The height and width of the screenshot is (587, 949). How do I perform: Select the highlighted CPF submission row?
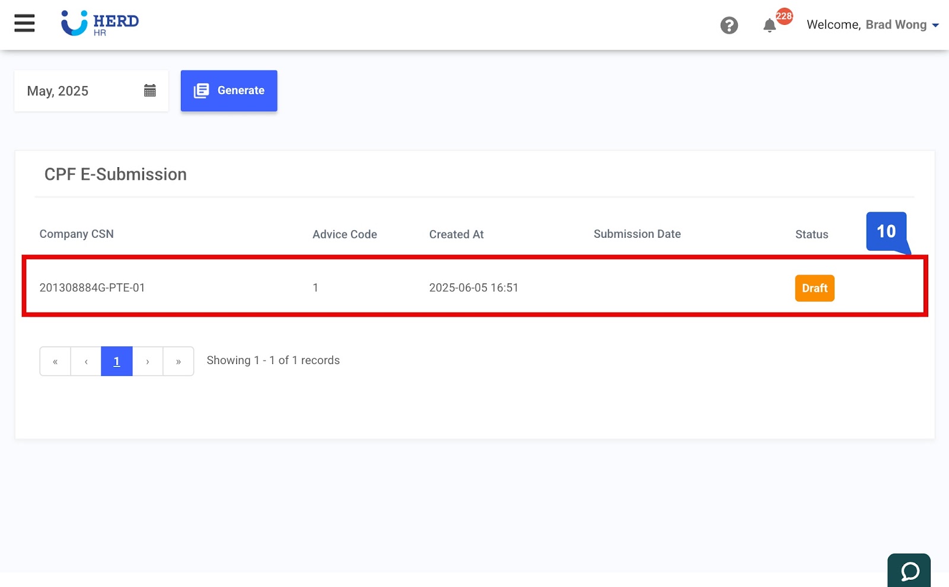pos(415,287)
